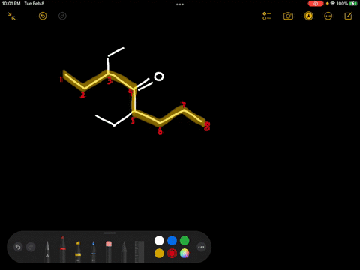Choose the white color swatch

coord(159,241)
